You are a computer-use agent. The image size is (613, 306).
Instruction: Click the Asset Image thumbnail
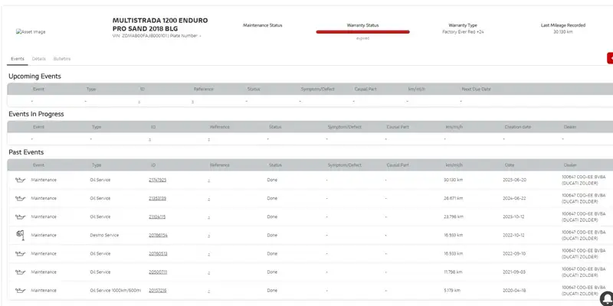coord(31,32)
